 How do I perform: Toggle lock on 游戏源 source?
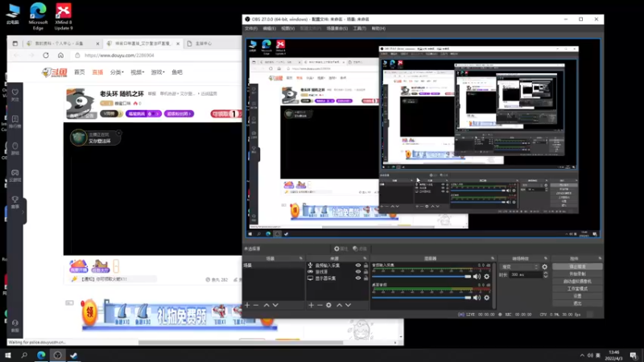tap(365, 272)
